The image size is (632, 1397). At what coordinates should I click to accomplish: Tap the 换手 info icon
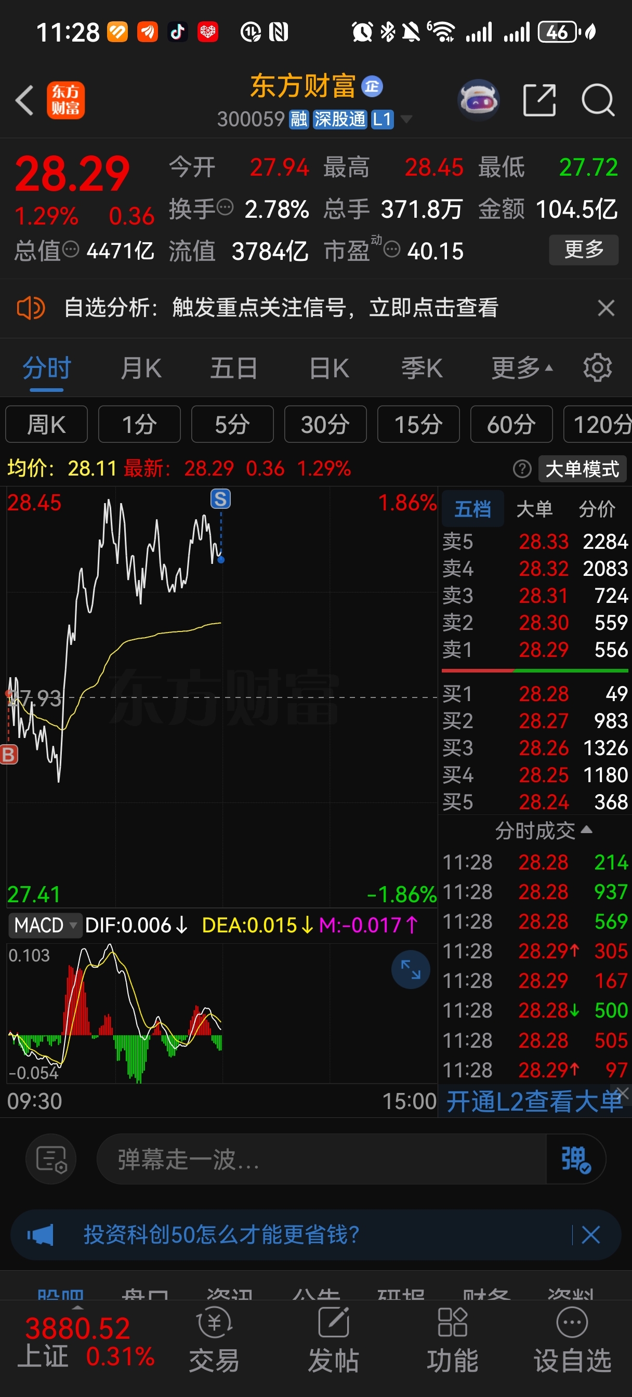coord(225,207)
